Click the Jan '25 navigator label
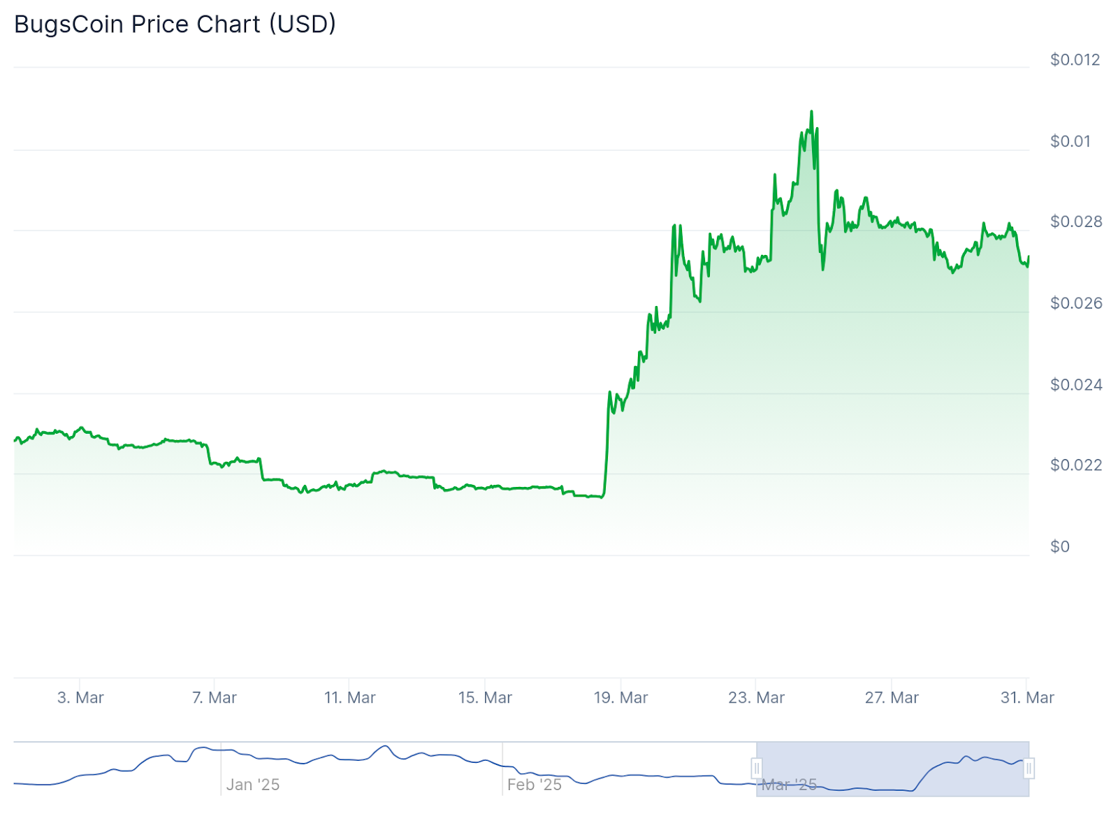The image size is (1118, 816). pos(253,785)
